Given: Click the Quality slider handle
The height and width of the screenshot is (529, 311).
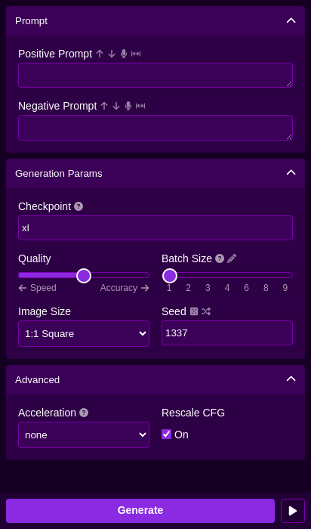Looking at the screenshot, I should [84, 276].
